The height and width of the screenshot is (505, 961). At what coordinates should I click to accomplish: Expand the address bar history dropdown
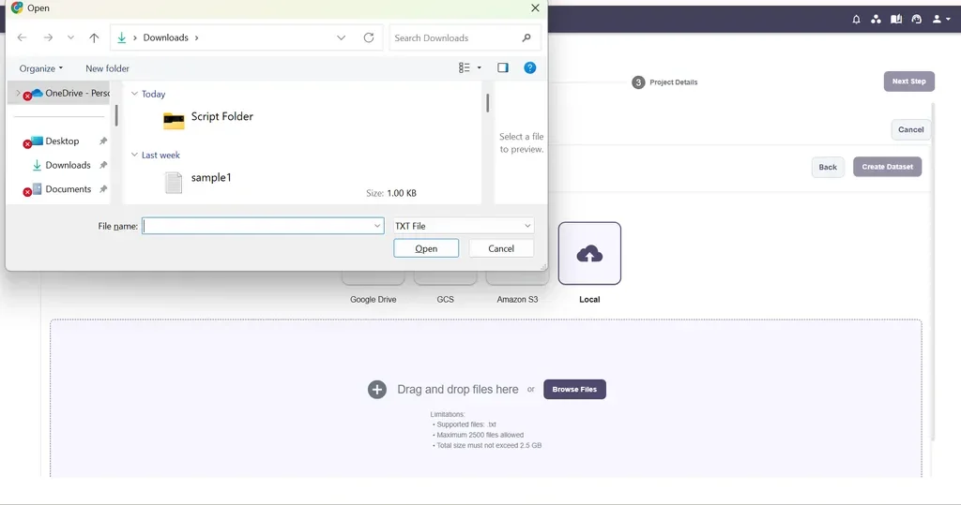click(341, 37)
